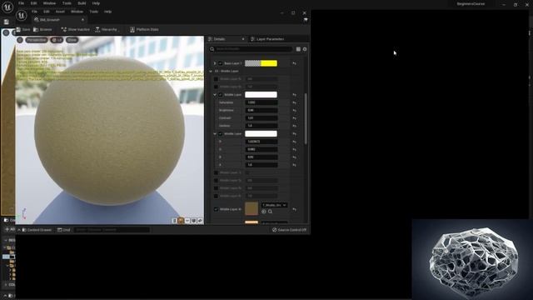Click the details search field
The width and height of the screenshot is (533, 300).
tap(251, 49)
